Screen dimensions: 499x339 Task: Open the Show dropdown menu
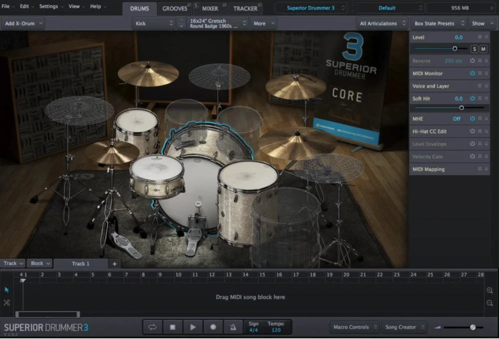coord(482,23)
